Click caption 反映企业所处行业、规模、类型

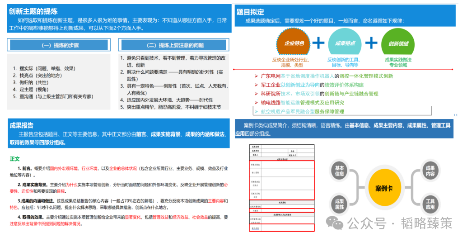(291, 62)
